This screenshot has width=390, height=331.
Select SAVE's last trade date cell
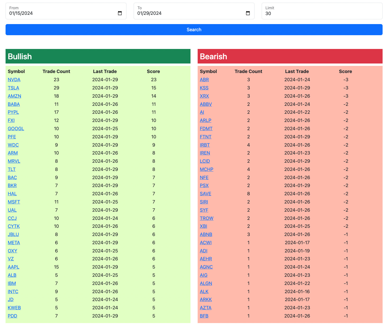297,194
